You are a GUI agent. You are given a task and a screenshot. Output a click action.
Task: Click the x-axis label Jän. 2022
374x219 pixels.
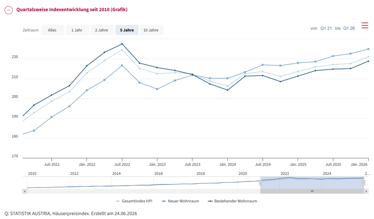tap(87, 164)
